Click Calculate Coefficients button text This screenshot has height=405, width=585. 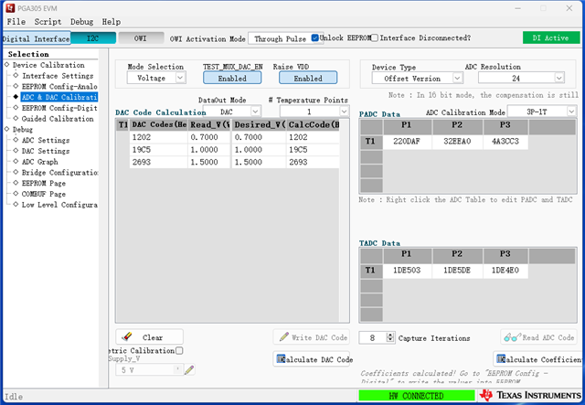[544, 359]
